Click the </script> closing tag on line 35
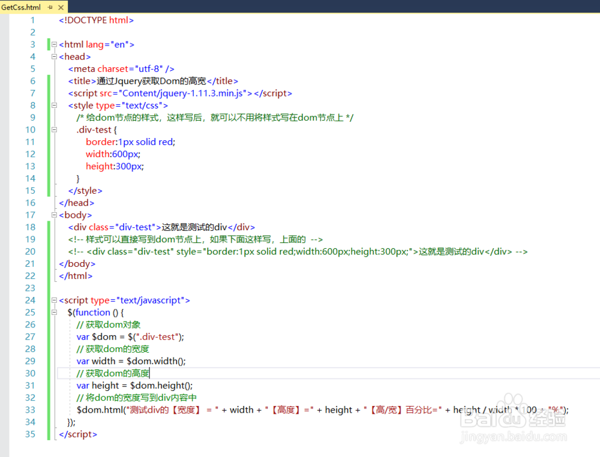600x457 pixels. tap(78, 434)
